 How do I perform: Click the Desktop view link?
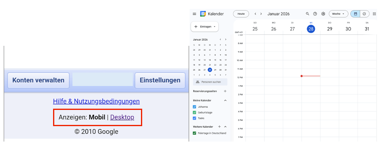point(122,118)
